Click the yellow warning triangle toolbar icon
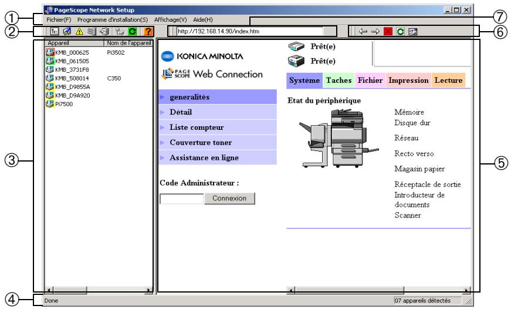The image size is (511, 309). click(x=80, y=31)
